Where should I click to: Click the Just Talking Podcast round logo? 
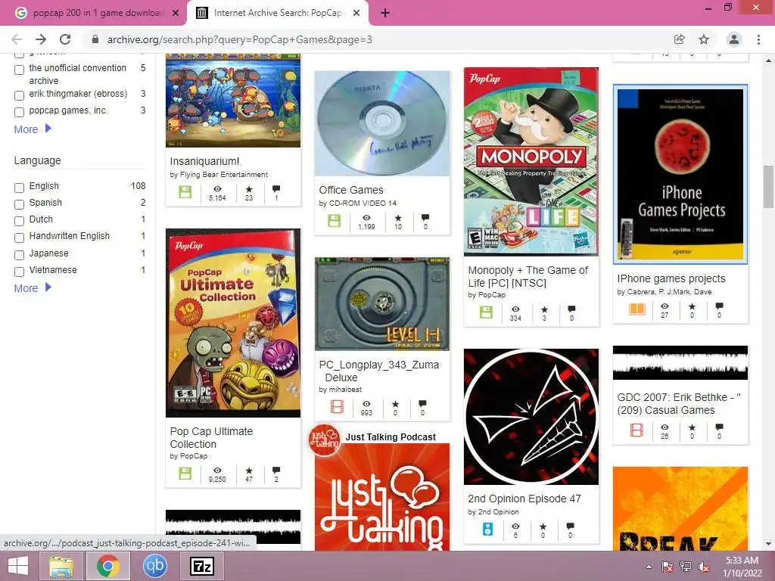click(x=324, y=440)
